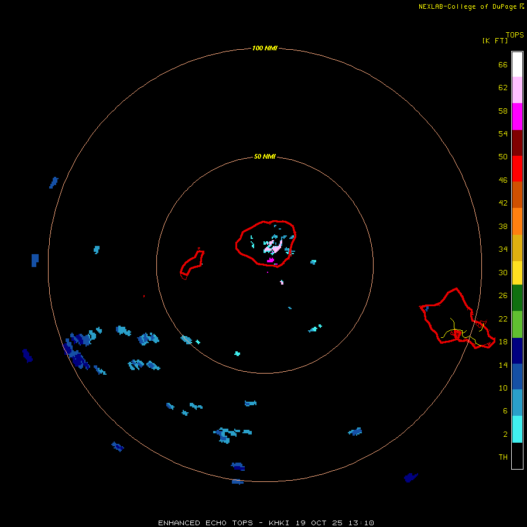
Task: Click the magenta legend color swatch
Action: 517,117
